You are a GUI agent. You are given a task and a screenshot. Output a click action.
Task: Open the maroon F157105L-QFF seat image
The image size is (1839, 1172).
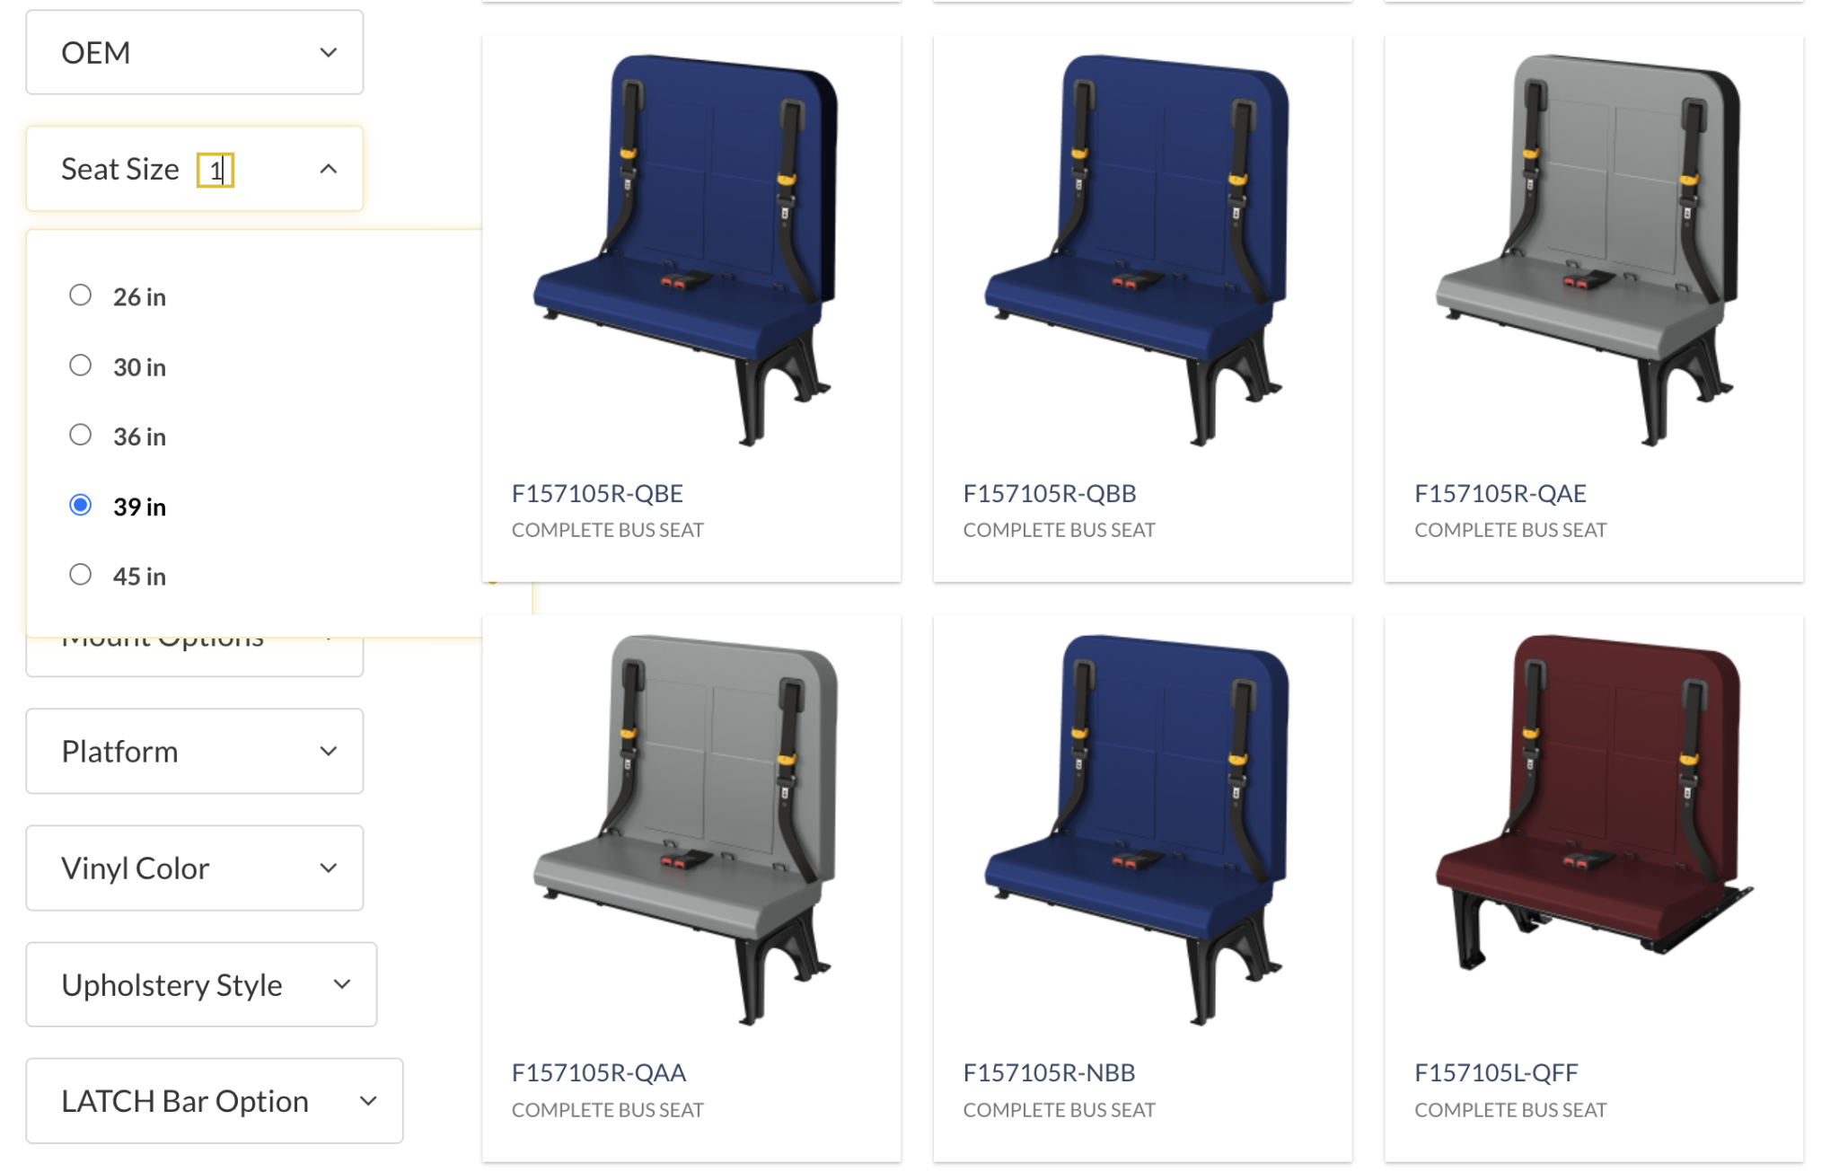coord(1591,803)
